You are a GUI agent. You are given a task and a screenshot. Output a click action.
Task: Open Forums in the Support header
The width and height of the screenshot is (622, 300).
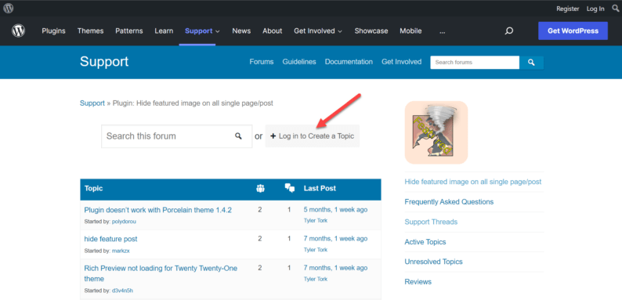click(262, 62)
